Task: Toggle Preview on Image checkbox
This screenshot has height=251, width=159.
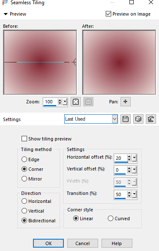Action: click(108, 14)
